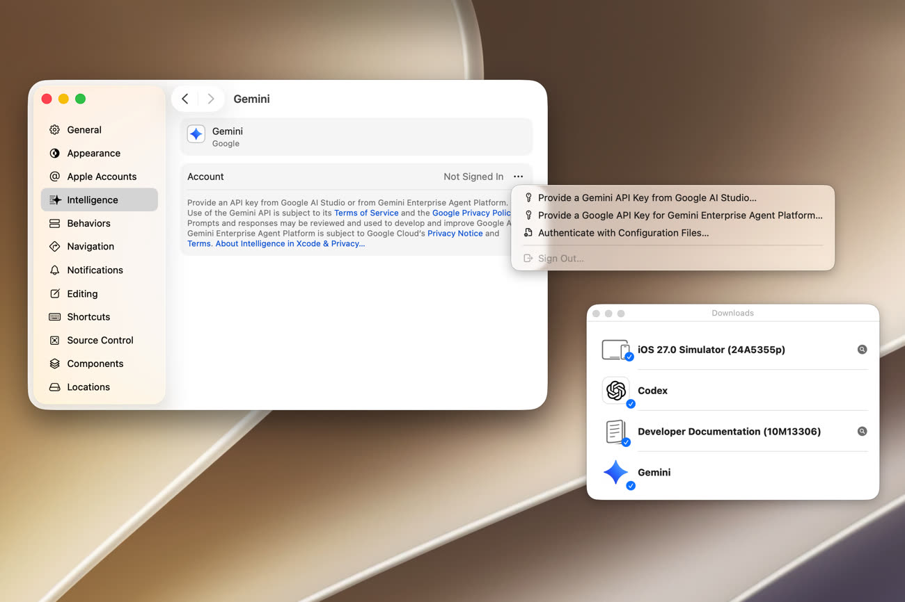Select the Codex row text in Downloads

point(652,391)
